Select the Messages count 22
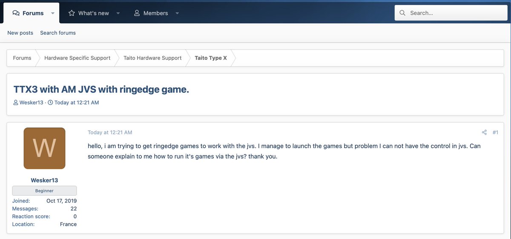Viewport: 511px width, 239px height. click(74, 208)
